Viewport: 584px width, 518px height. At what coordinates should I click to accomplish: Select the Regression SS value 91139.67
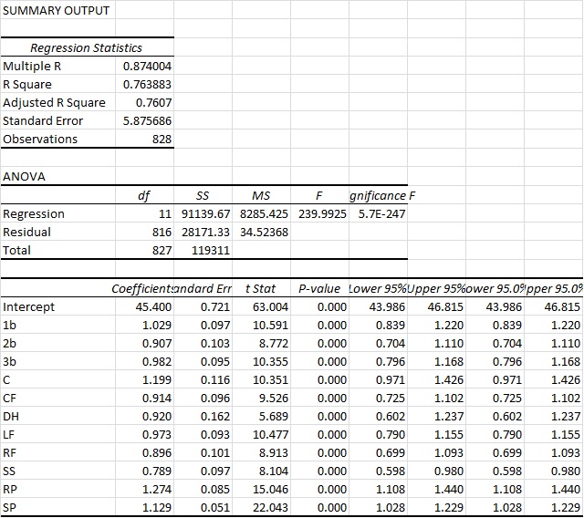[x=205, y=214]
